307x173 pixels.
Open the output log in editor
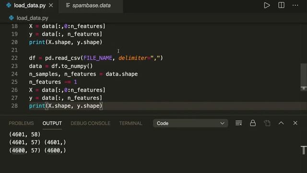coord(267,123)
